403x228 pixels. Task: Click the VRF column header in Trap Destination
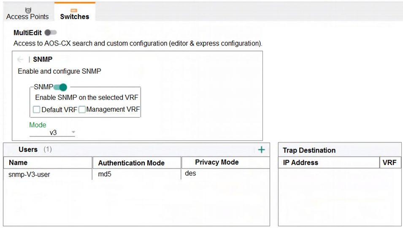(390, 163)
